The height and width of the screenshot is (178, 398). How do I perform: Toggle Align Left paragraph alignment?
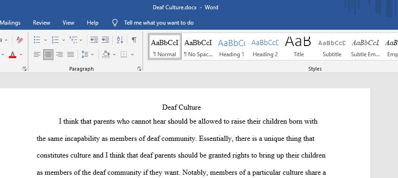pos(37,54)
